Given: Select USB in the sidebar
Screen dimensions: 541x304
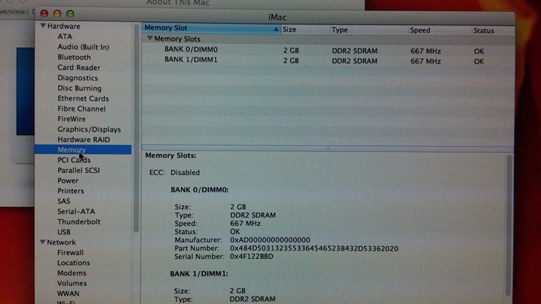Looking at the screenshot, I should (x=64, y=232).
